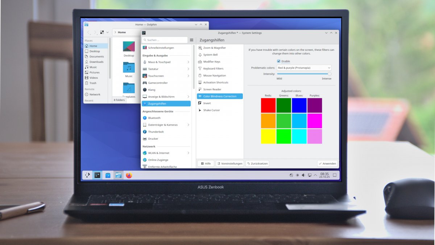
Task: Click the Intensity slider track
Action: (303, 74)
